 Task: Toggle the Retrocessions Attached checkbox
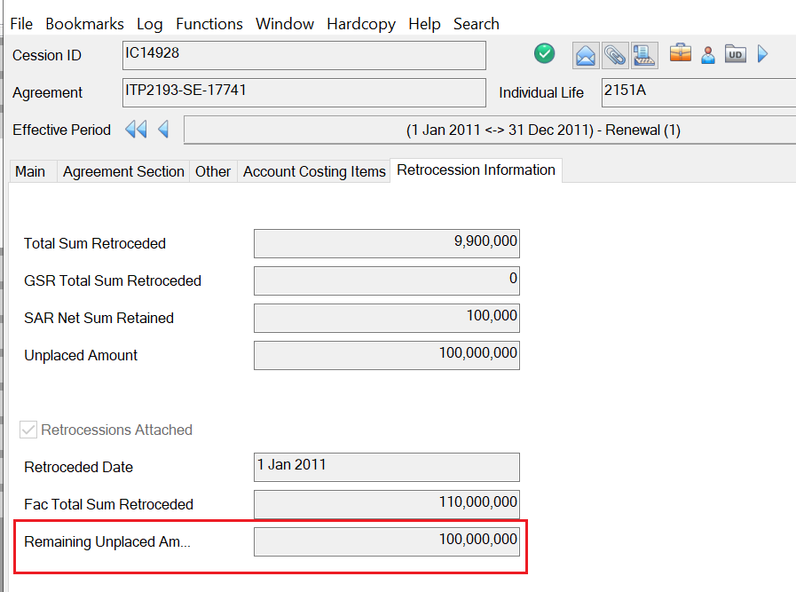pos(29,430)
